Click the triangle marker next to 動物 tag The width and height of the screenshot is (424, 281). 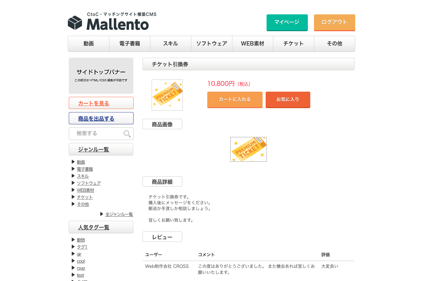(73, 240)
